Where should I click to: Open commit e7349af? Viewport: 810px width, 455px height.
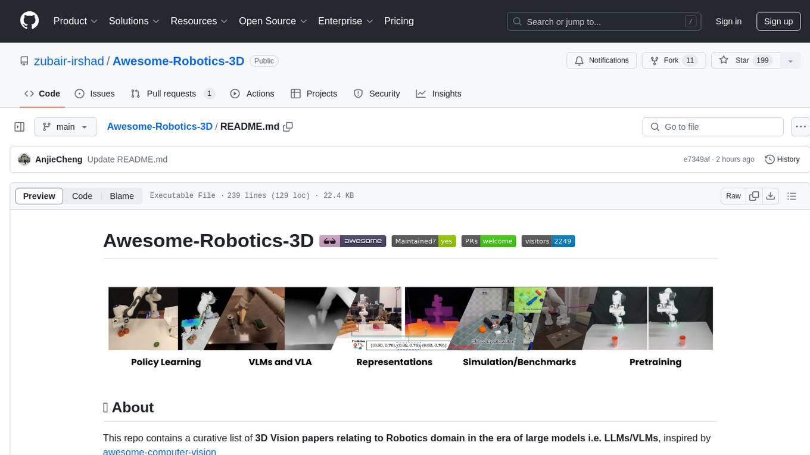click(x=697, y=159)
